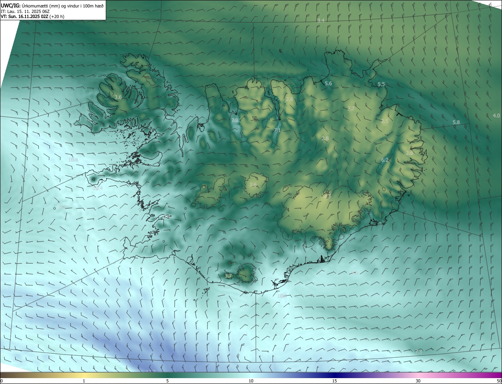Image resolution: width=502 pixels, height=384 pixels.
Task: Click the map value label "5.8"
Action: (456, 123)
